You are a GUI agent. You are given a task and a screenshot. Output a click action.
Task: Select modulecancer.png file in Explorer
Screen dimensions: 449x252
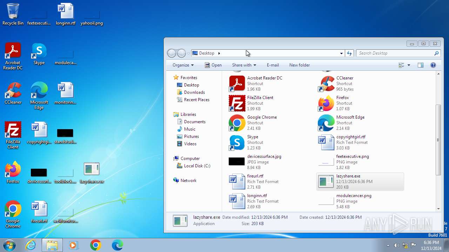click(x=360, y=201)
